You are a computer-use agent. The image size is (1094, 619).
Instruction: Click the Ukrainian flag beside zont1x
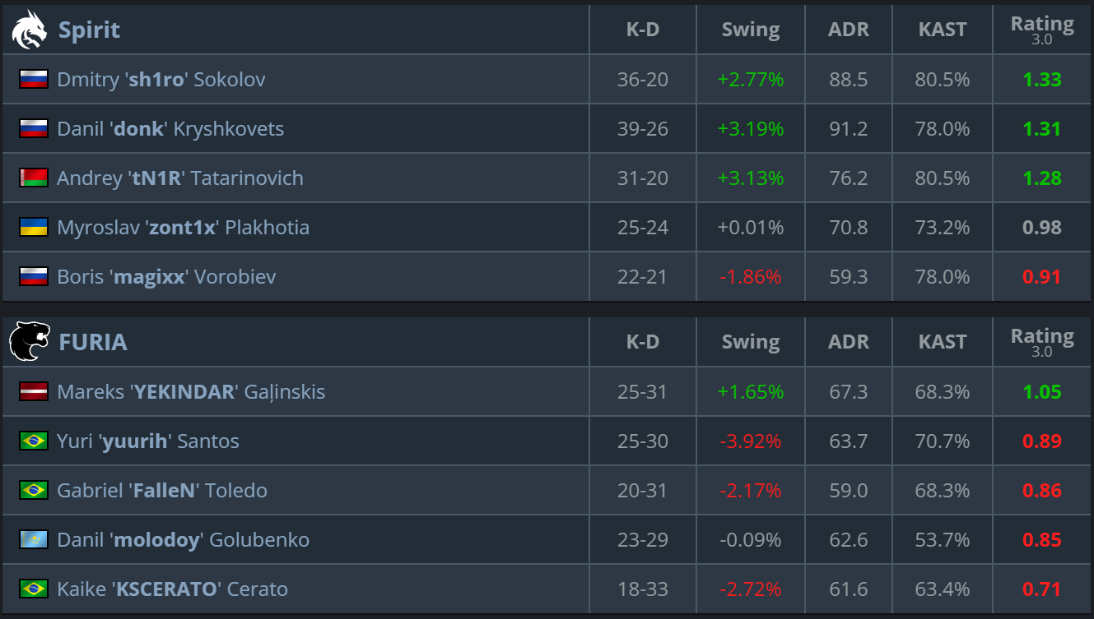click(x=34, y=227)
